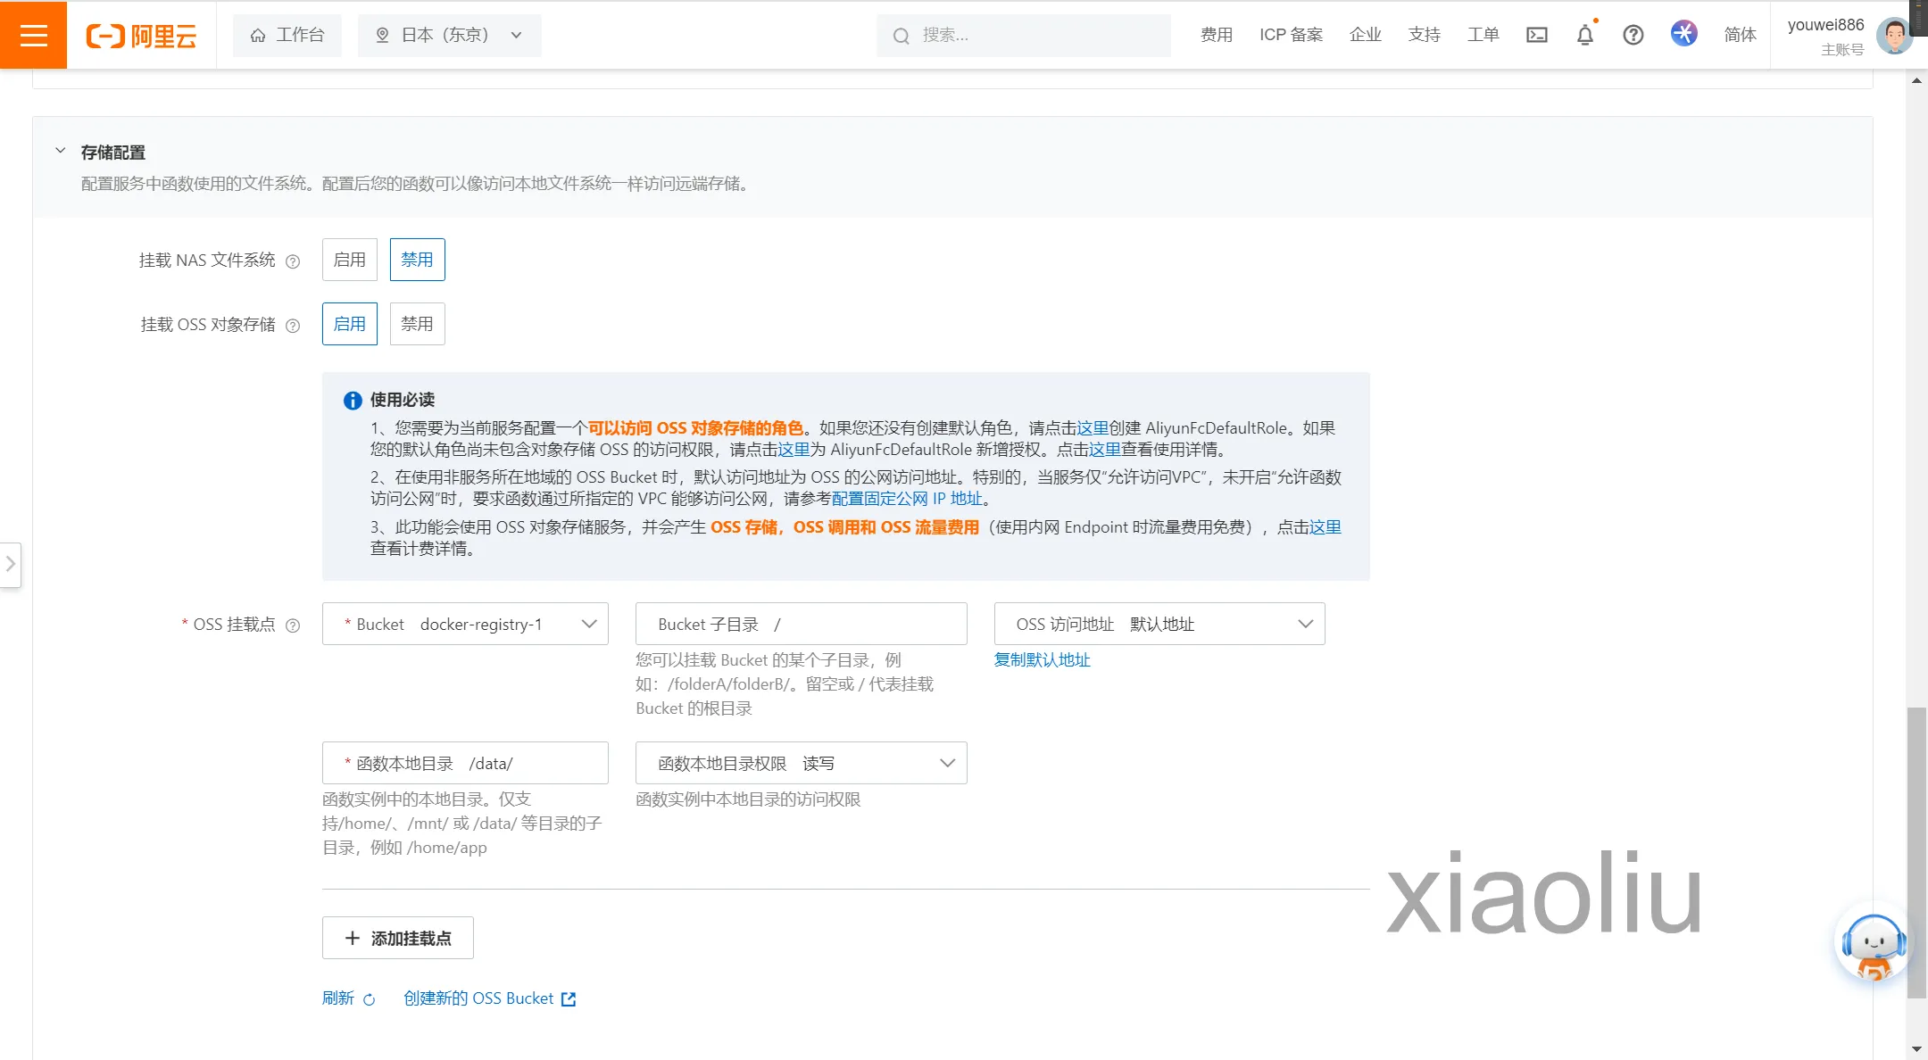
Task: Click the 添加挂载点 button
Action: click(397, 938)
